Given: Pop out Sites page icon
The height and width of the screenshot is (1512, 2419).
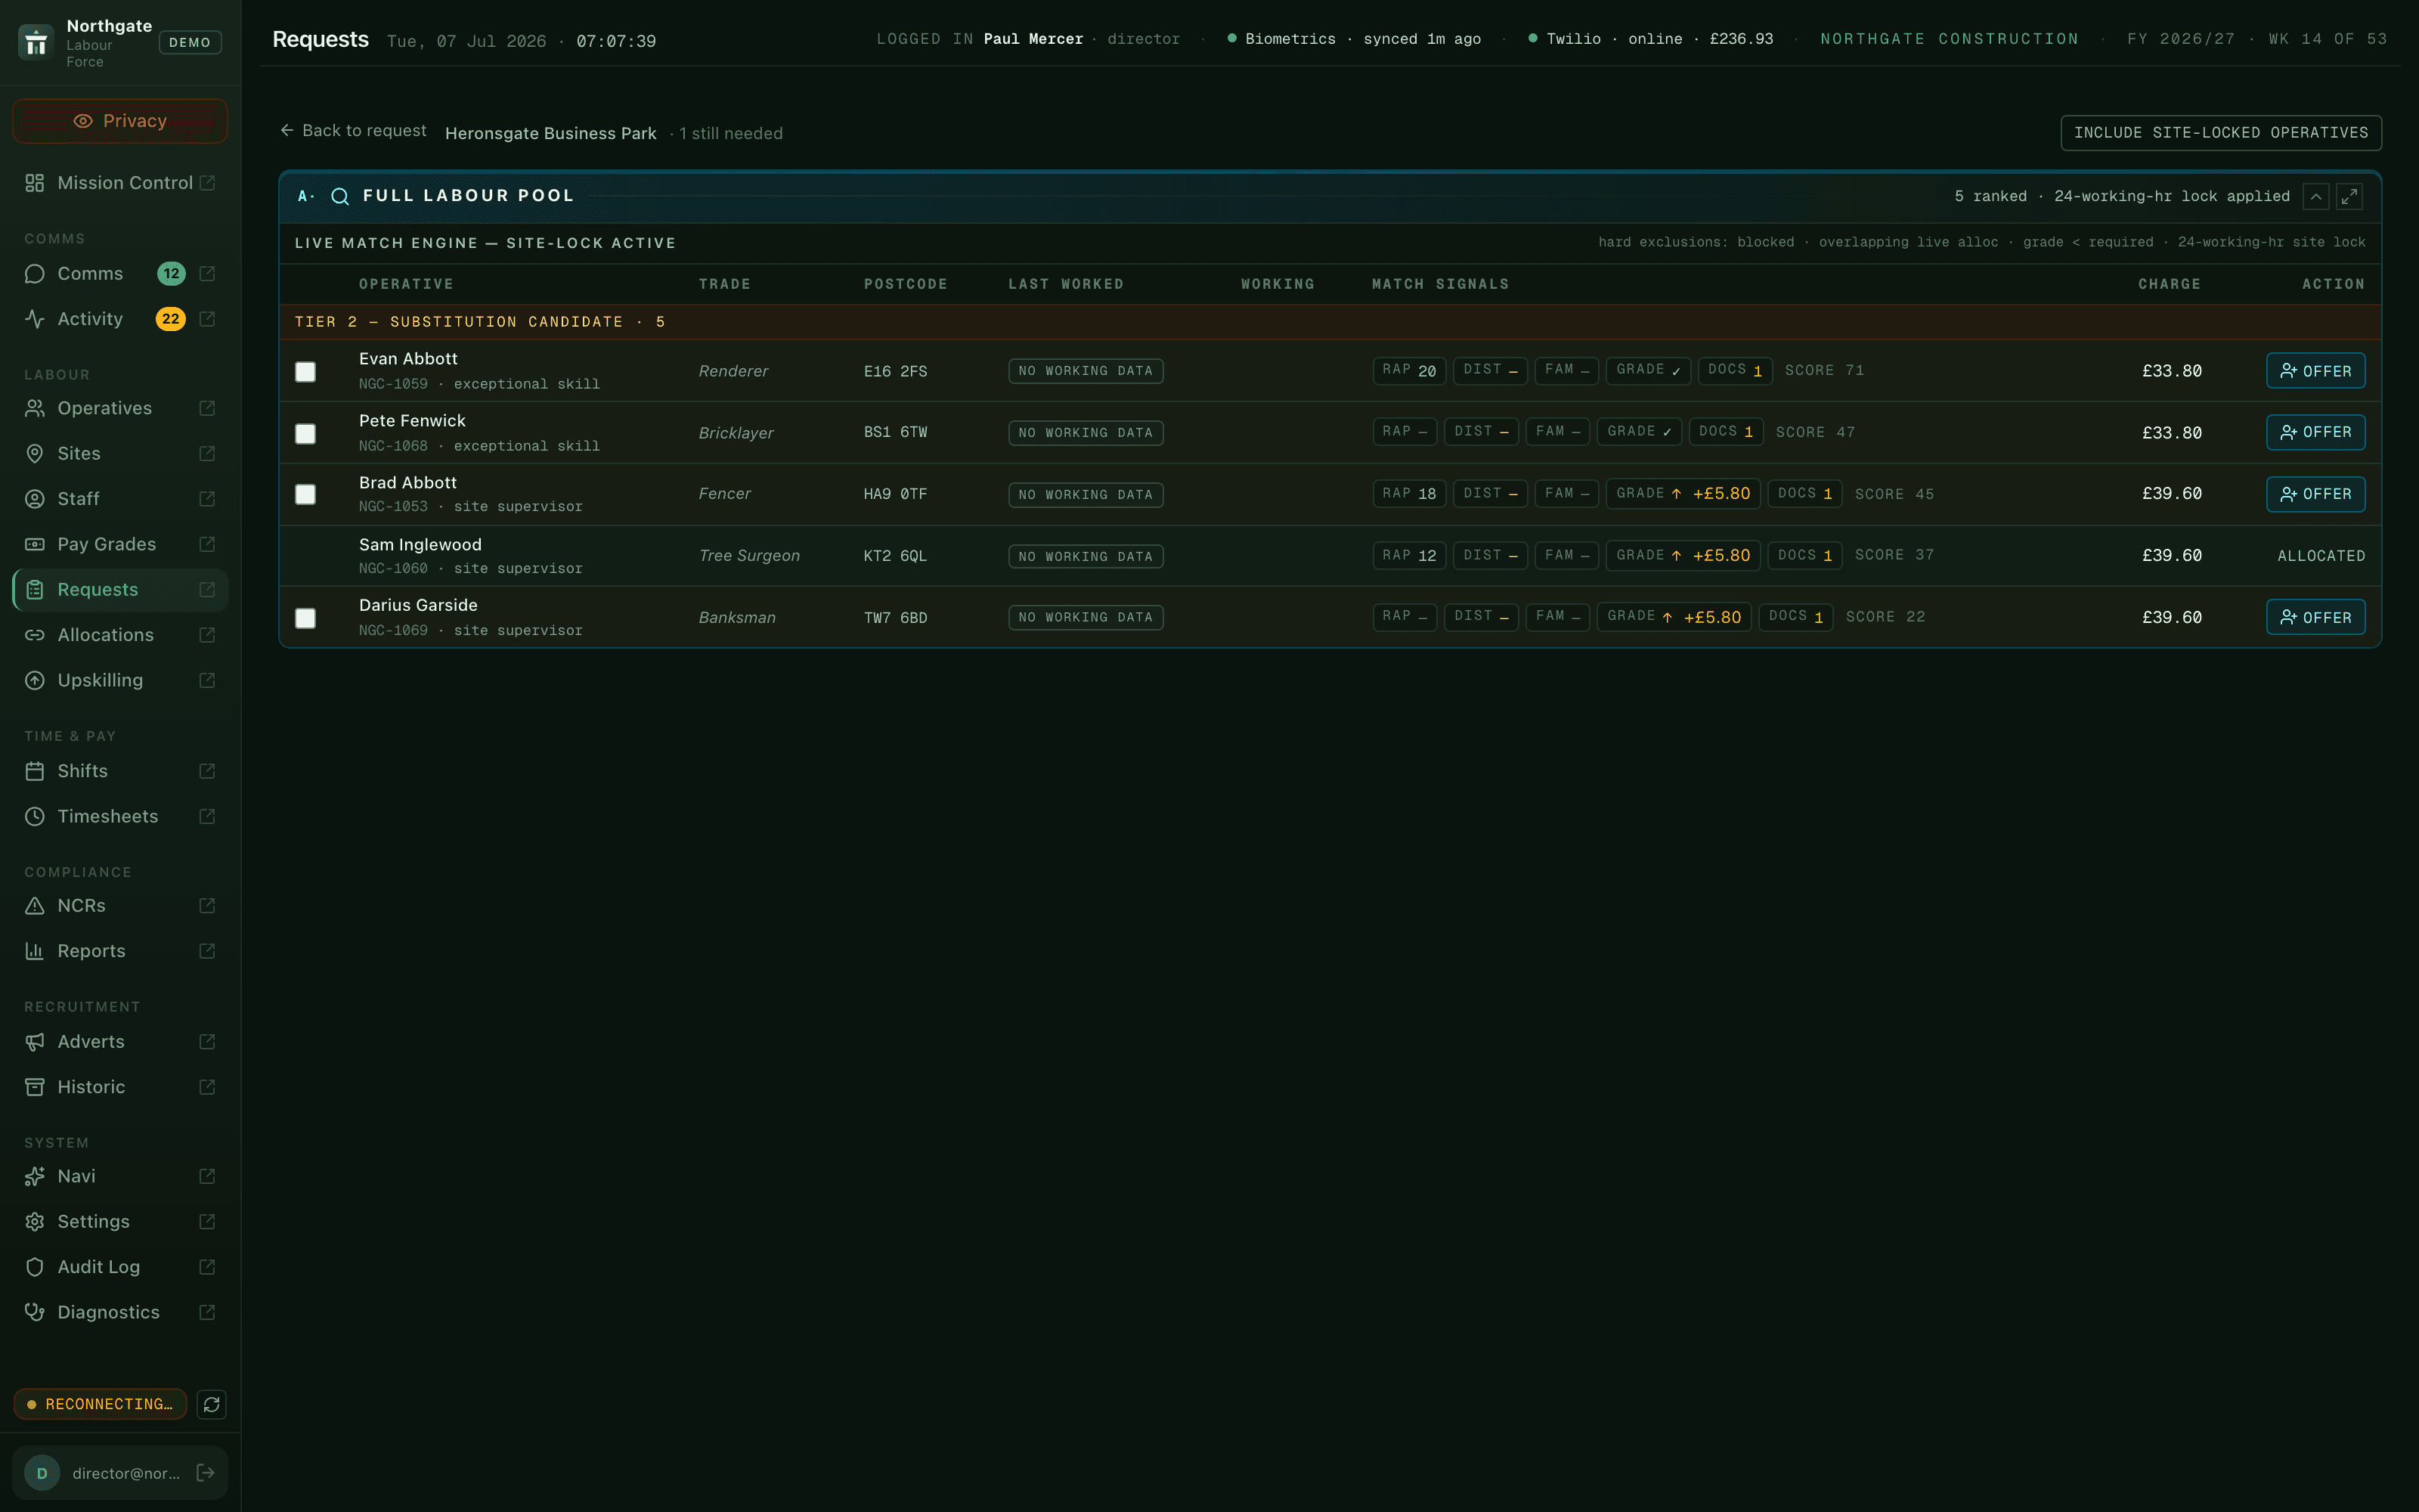Looking at the screenshot, I should (x=207, y=454).
